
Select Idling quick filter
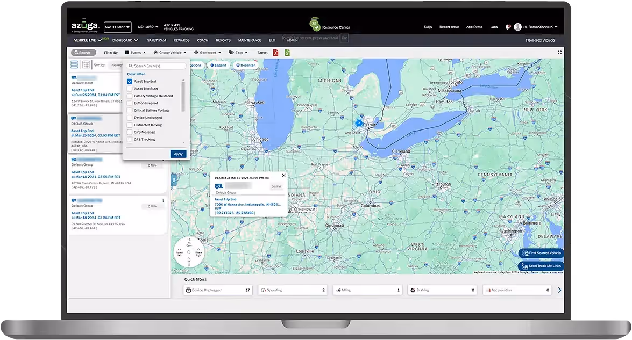(x=367, y=290)
